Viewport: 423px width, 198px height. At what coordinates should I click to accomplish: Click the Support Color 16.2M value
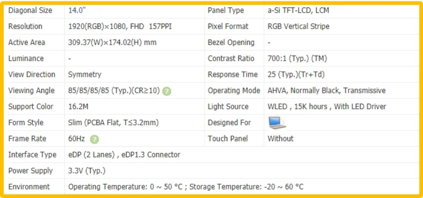click(78, 107)
